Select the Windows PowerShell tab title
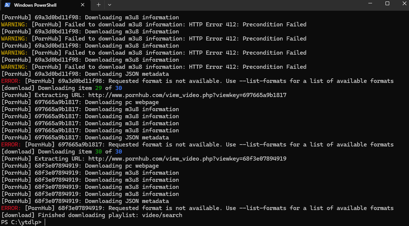 [x=35, y=5]
